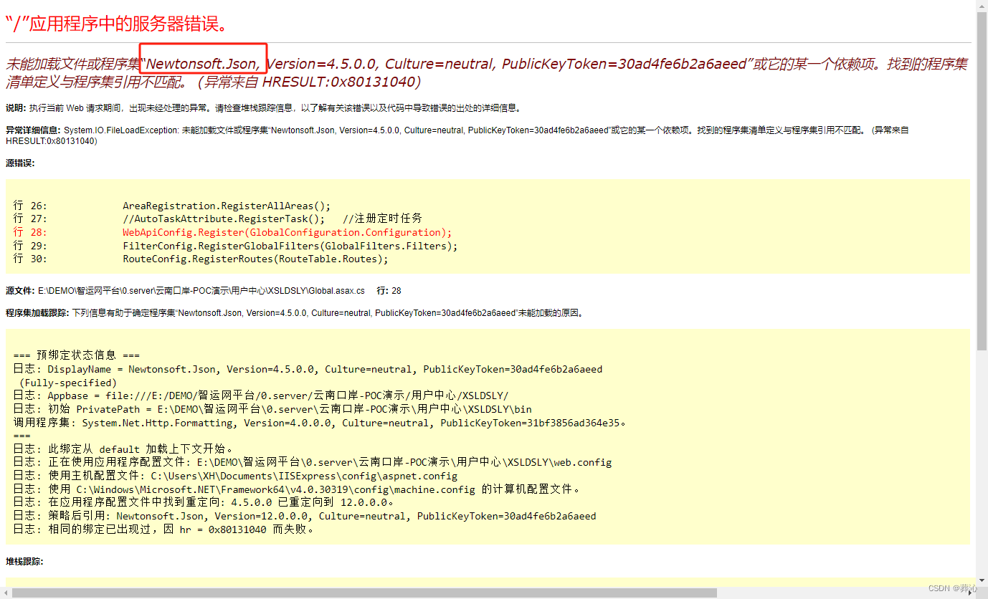The width and height of the screenshot is (988, 599).
Task: Click the "程序集加载跟踪:" explanation line
Action: [294, 313]
